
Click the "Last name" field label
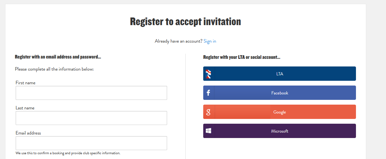25,108
